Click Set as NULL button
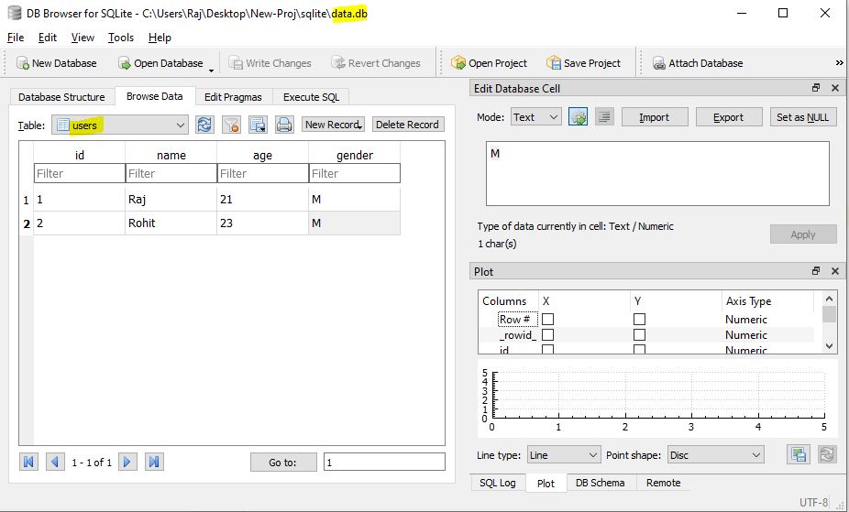849x512 pixels. [803, 117]
